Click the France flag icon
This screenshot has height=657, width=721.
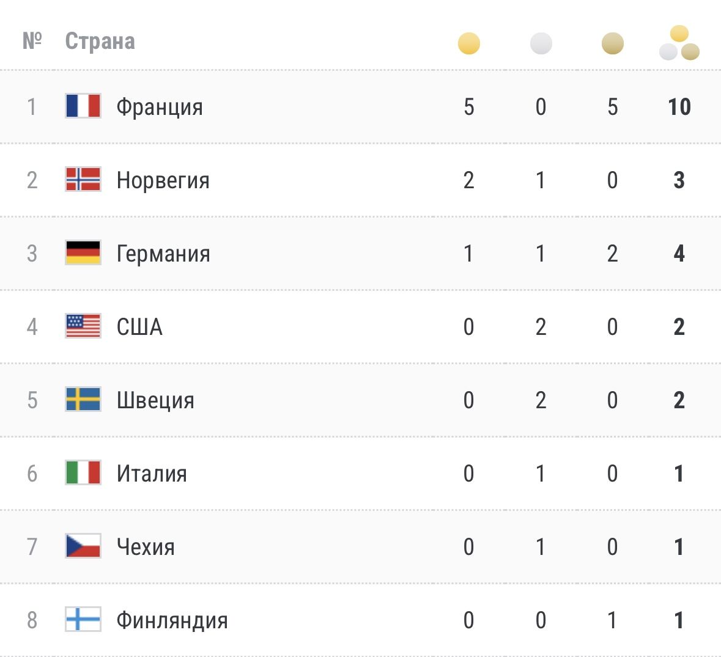[x=83, y=106]
